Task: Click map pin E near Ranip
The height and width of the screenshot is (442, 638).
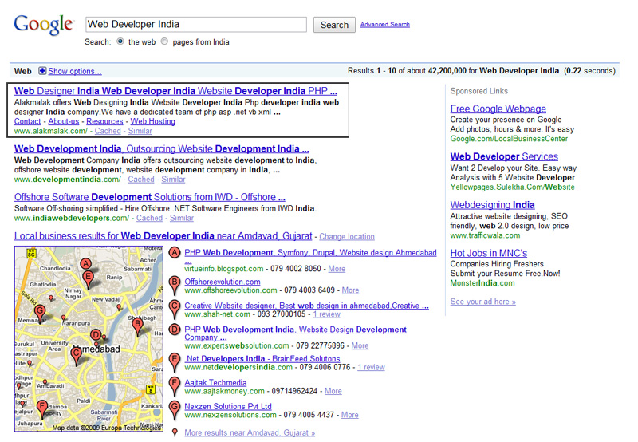Action: pyautogui.click(x=88, y=280)
